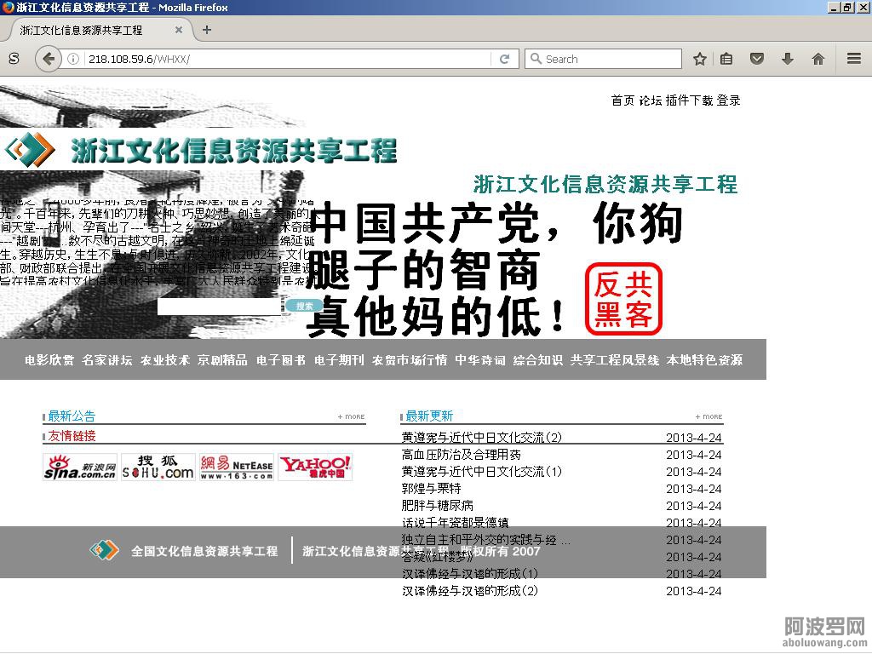The image size is (872, 654).
Task: Open the 插件下载 link
Action: [689, 100]
